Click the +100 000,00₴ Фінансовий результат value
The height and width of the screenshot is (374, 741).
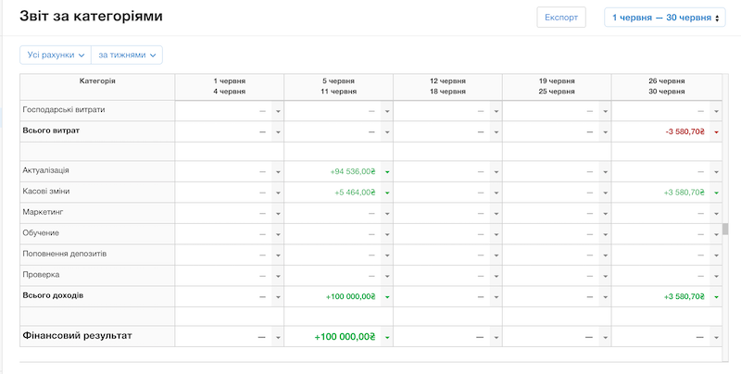(345, 338)
